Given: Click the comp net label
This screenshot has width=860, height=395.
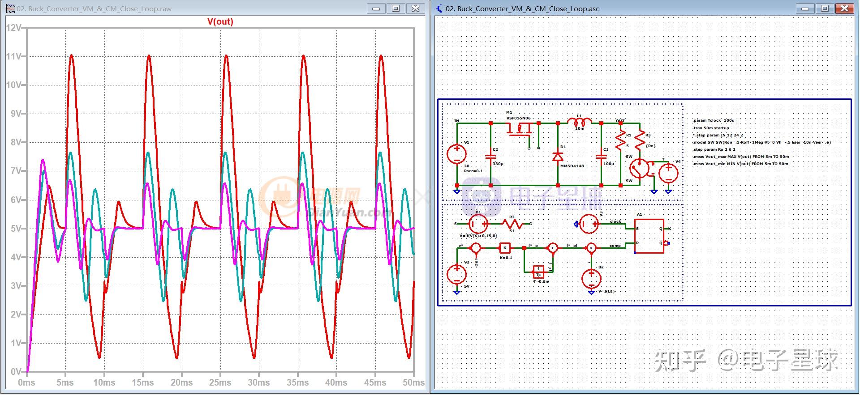Looking at the screenshot, I should point(615,246).
